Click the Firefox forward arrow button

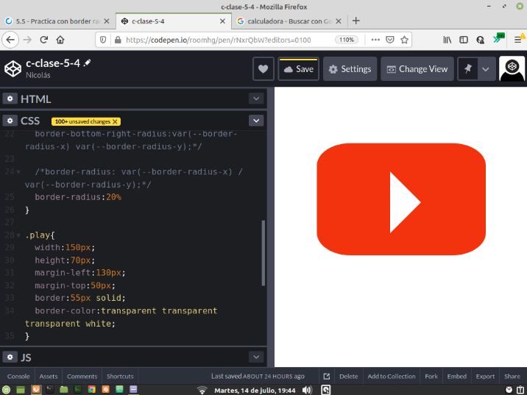point(27,40)
